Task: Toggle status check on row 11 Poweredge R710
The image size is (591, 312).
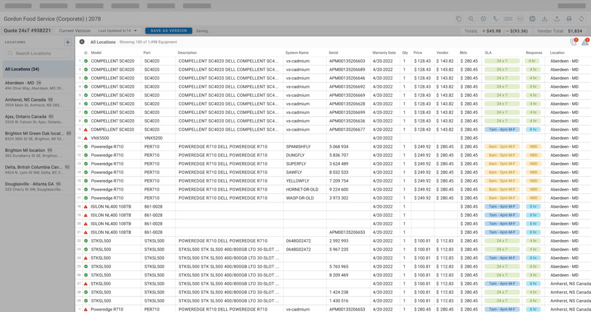Action: (86, 147)
